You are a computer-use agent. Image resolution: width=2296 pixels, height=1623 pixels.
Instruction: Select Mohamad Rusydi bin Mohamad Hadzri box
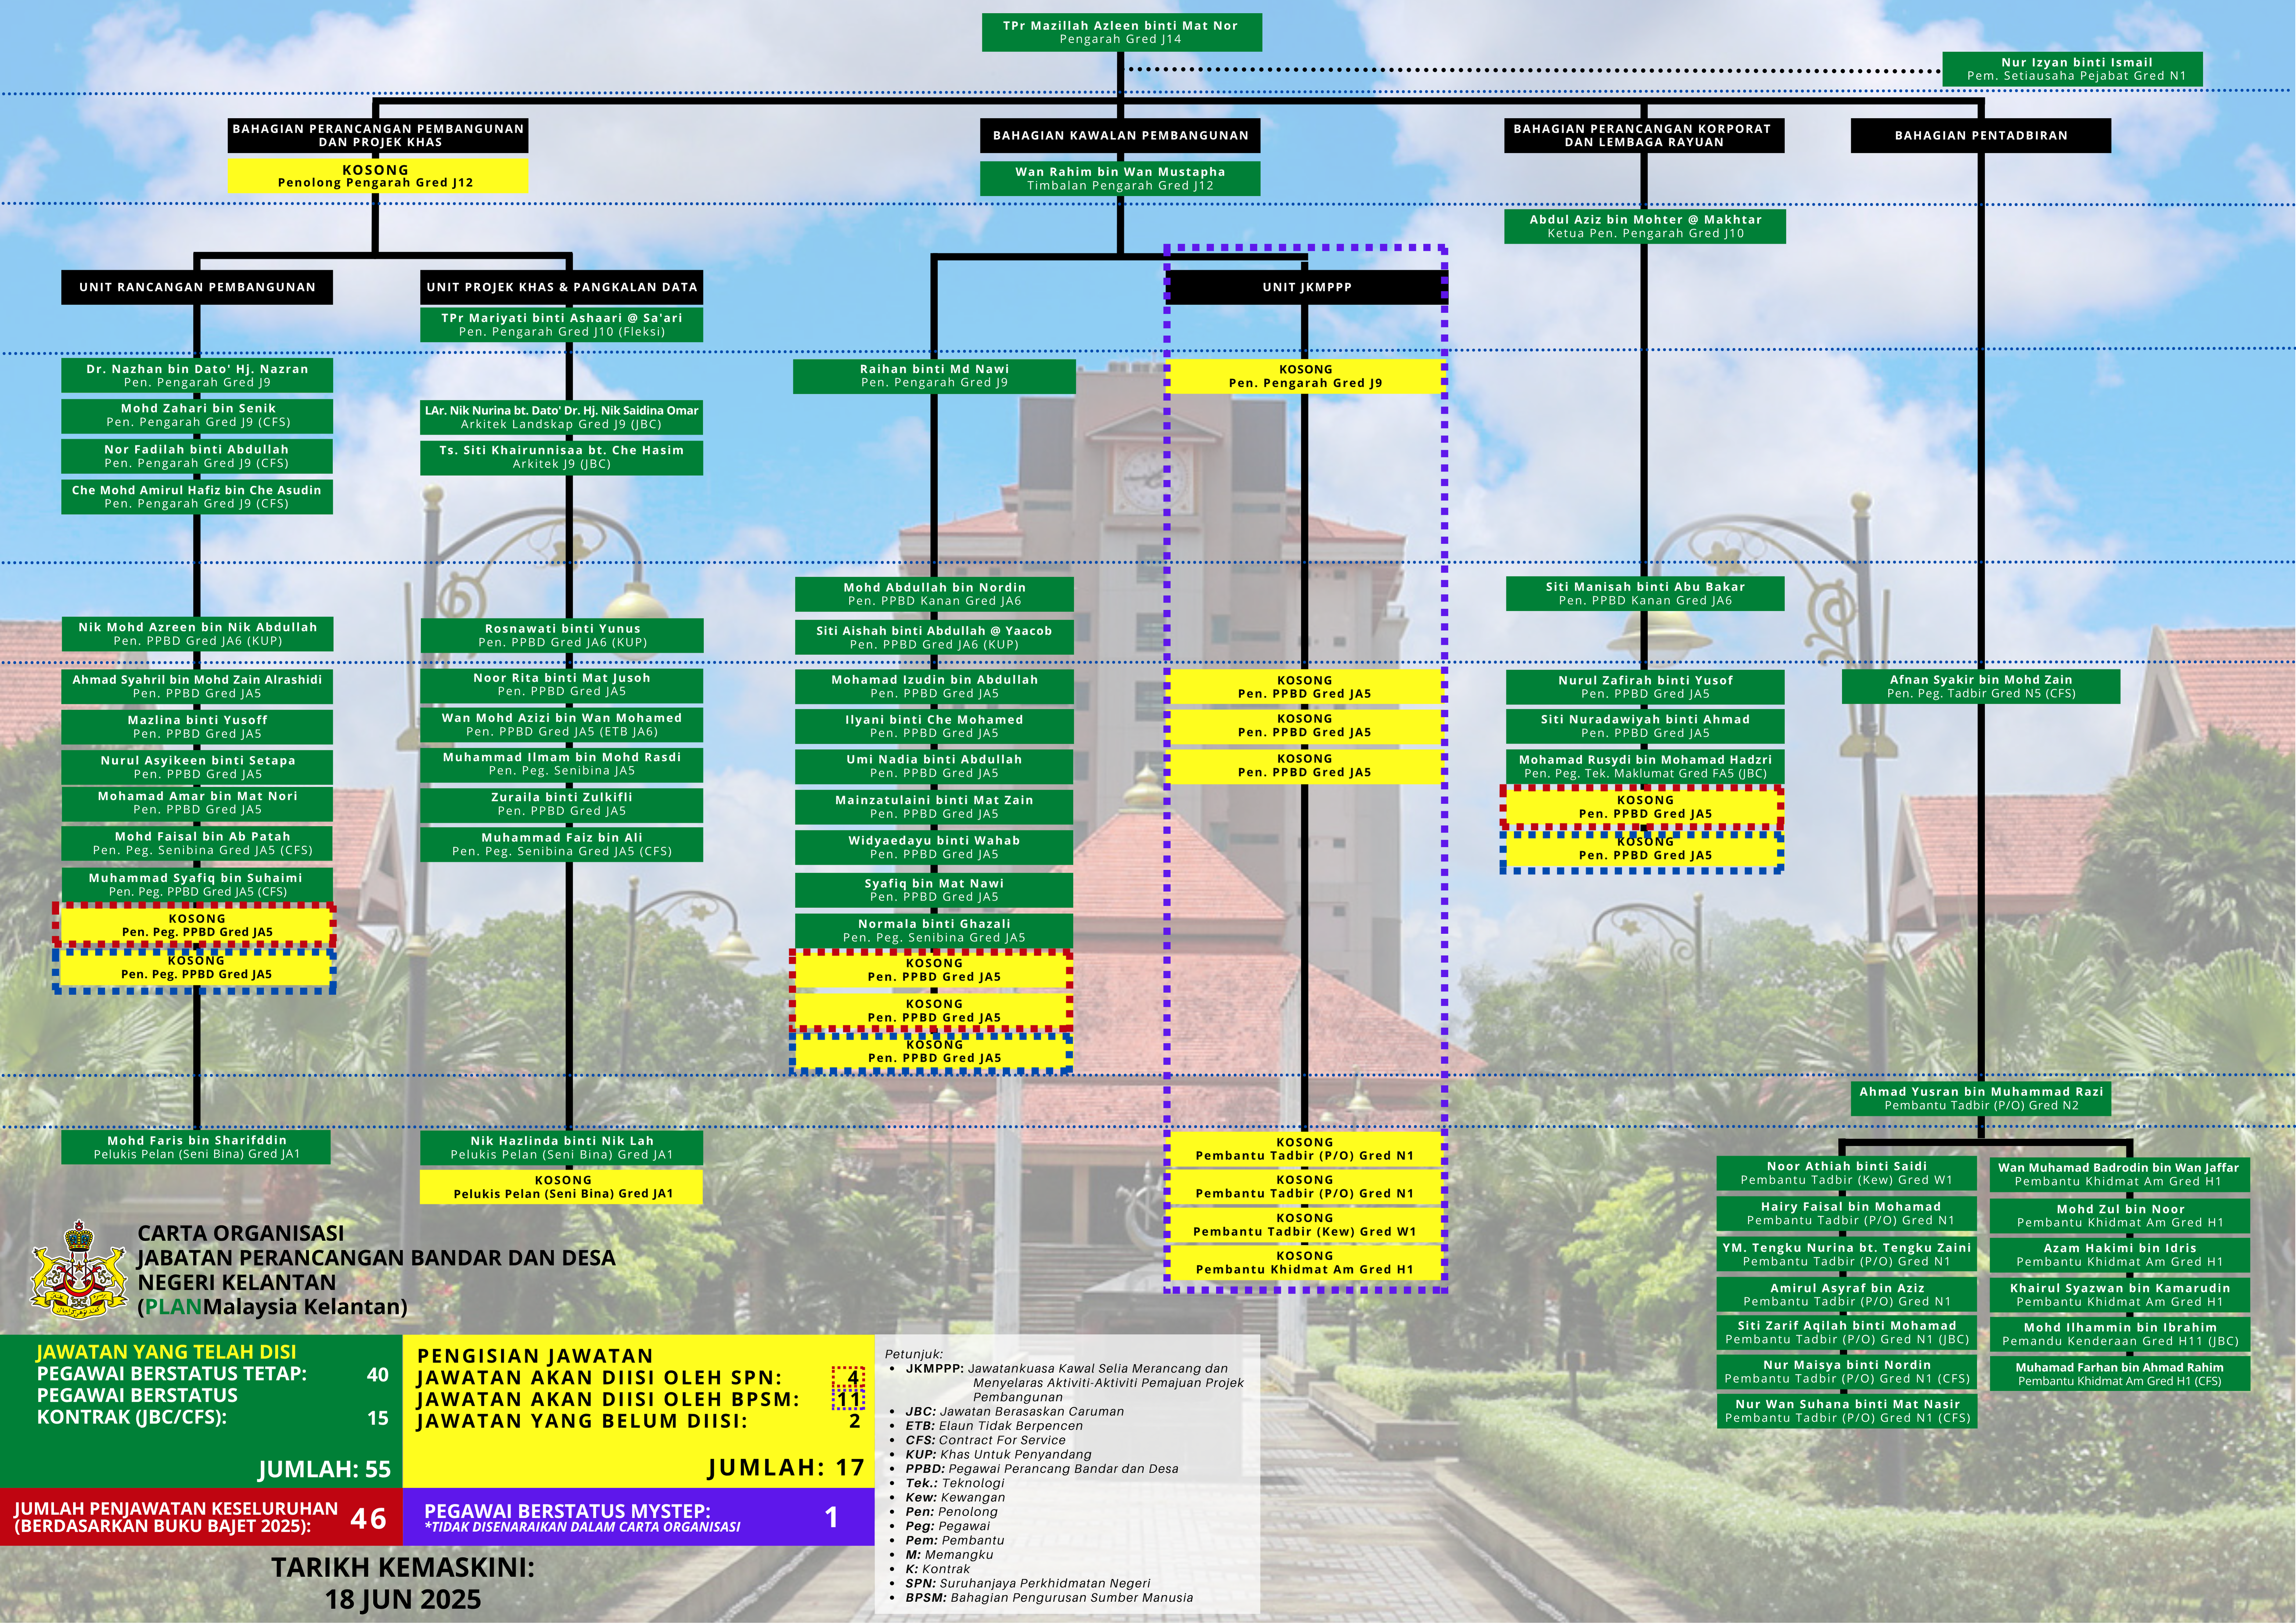coord(1645,766)
